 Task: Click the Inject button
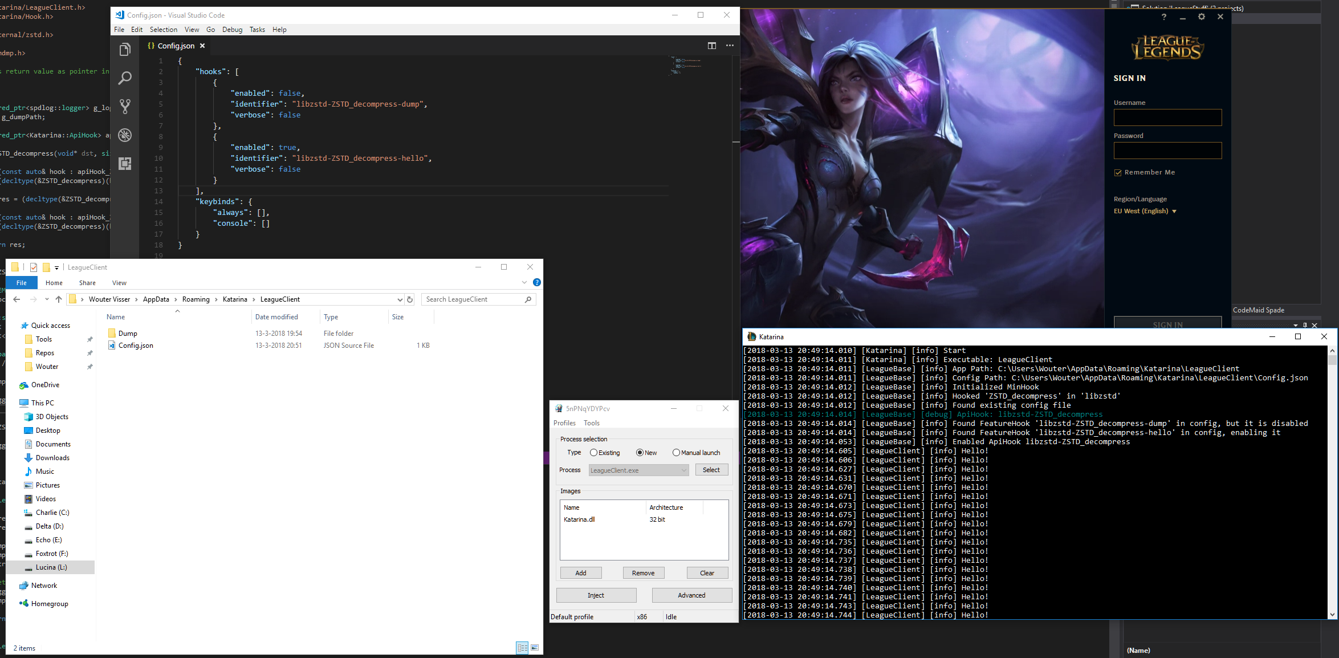(596, 595)
